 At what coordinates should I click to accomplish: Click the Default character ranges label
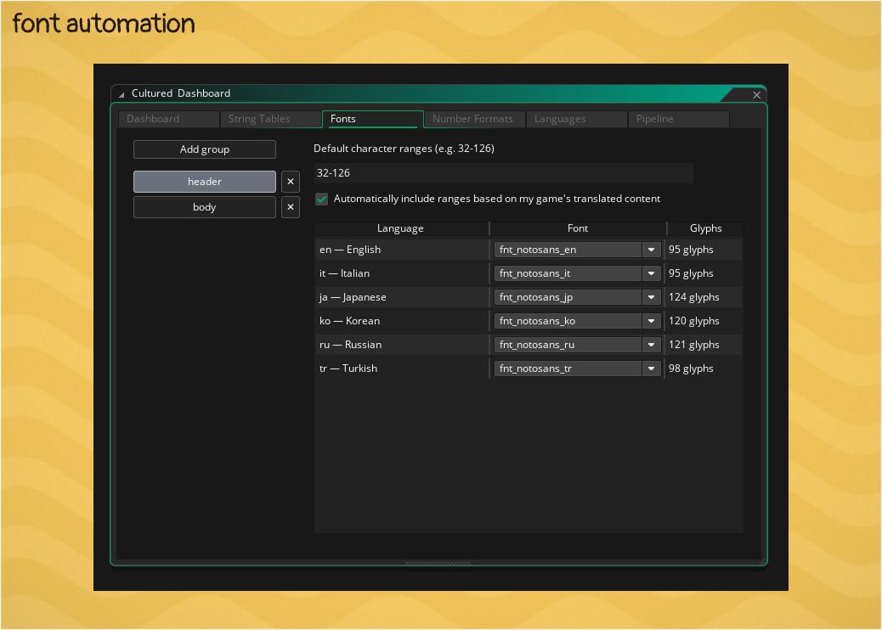point(404,149)
